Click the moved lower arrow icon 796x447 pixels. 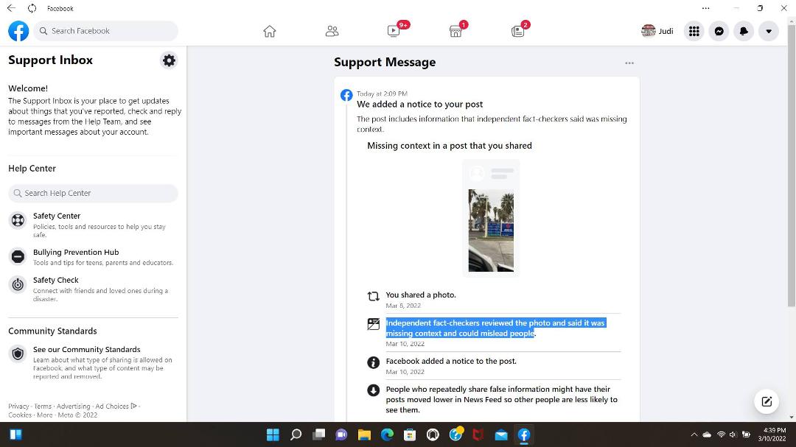point(373,390)
